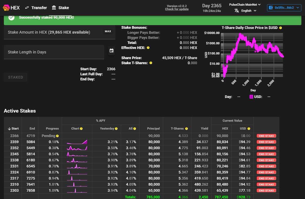
Task: Click the Check for update link
Action: click(177, 9)
